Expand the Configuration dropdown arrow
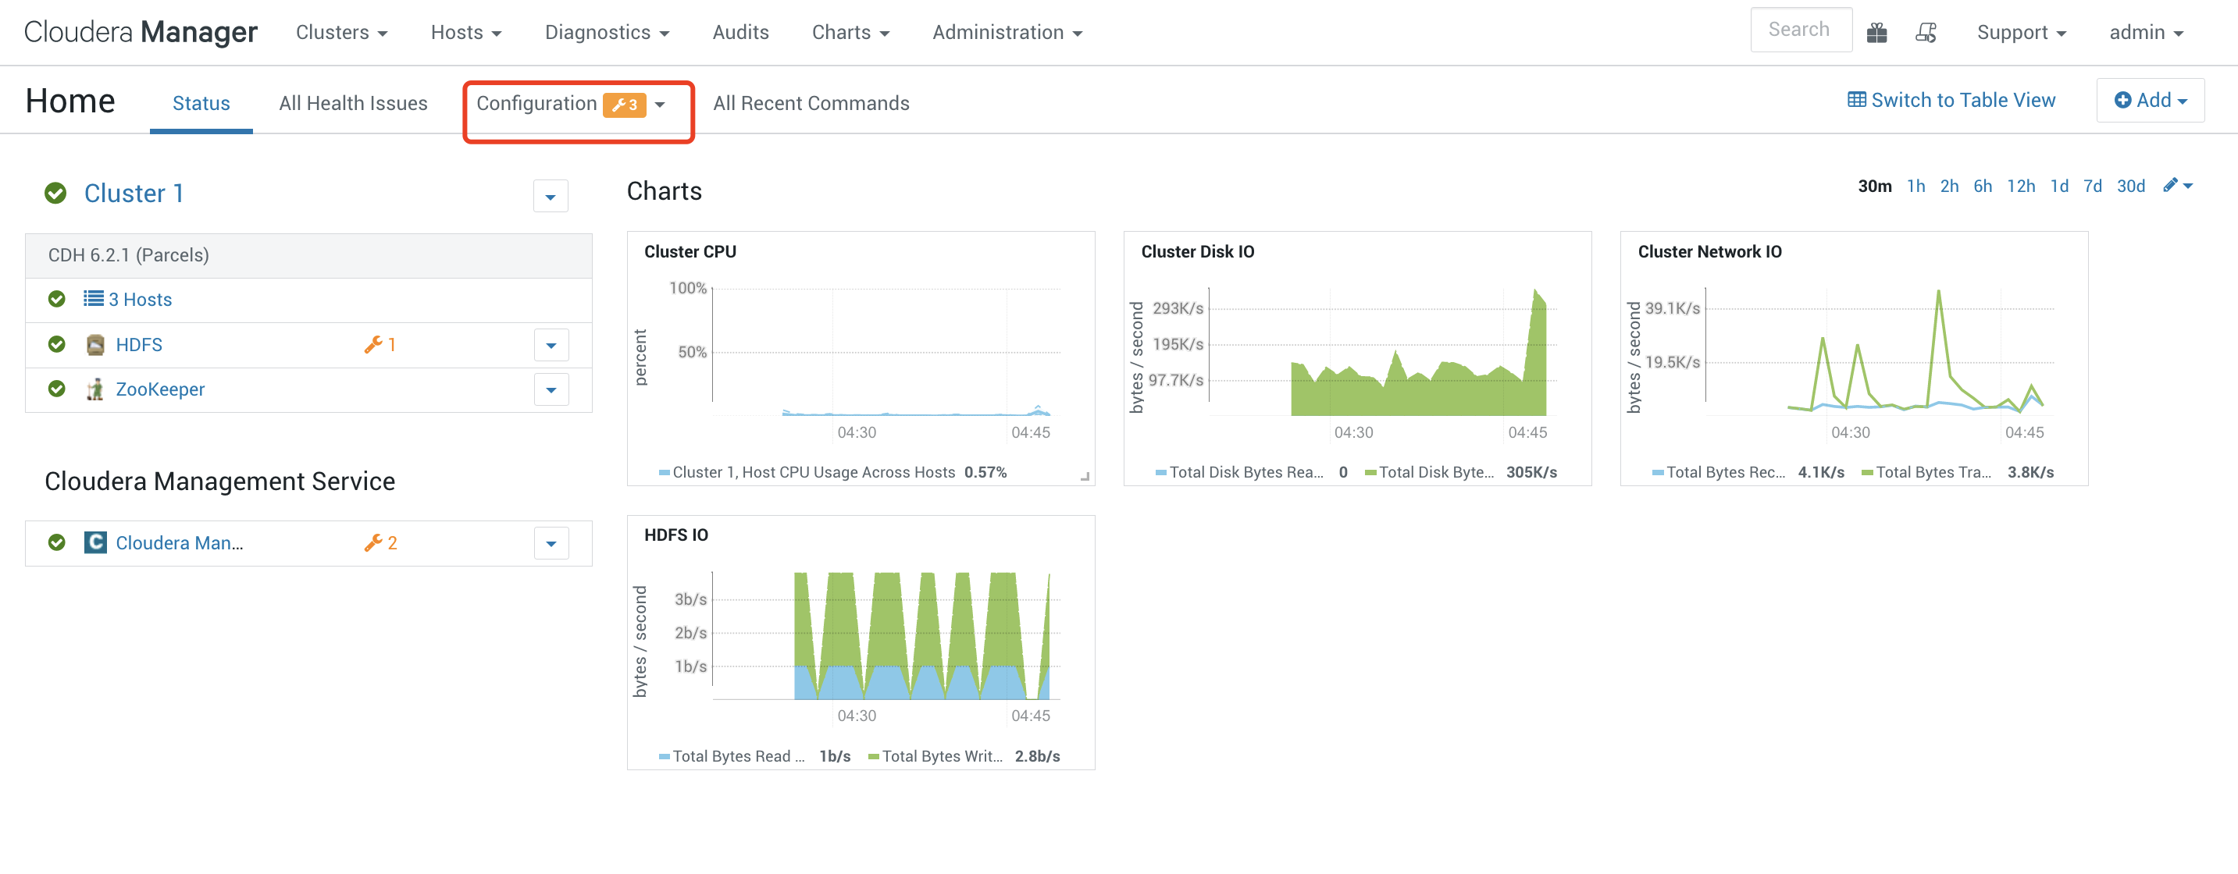Viewport: 2238px width, 874px height. point(659,104)
